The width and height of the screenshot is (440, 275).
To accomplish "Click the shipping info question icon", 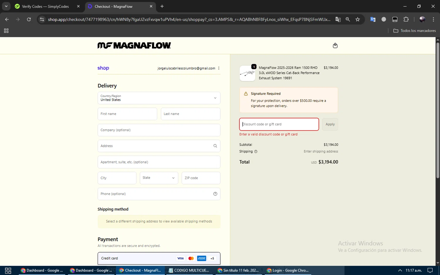I will point(256,152).
